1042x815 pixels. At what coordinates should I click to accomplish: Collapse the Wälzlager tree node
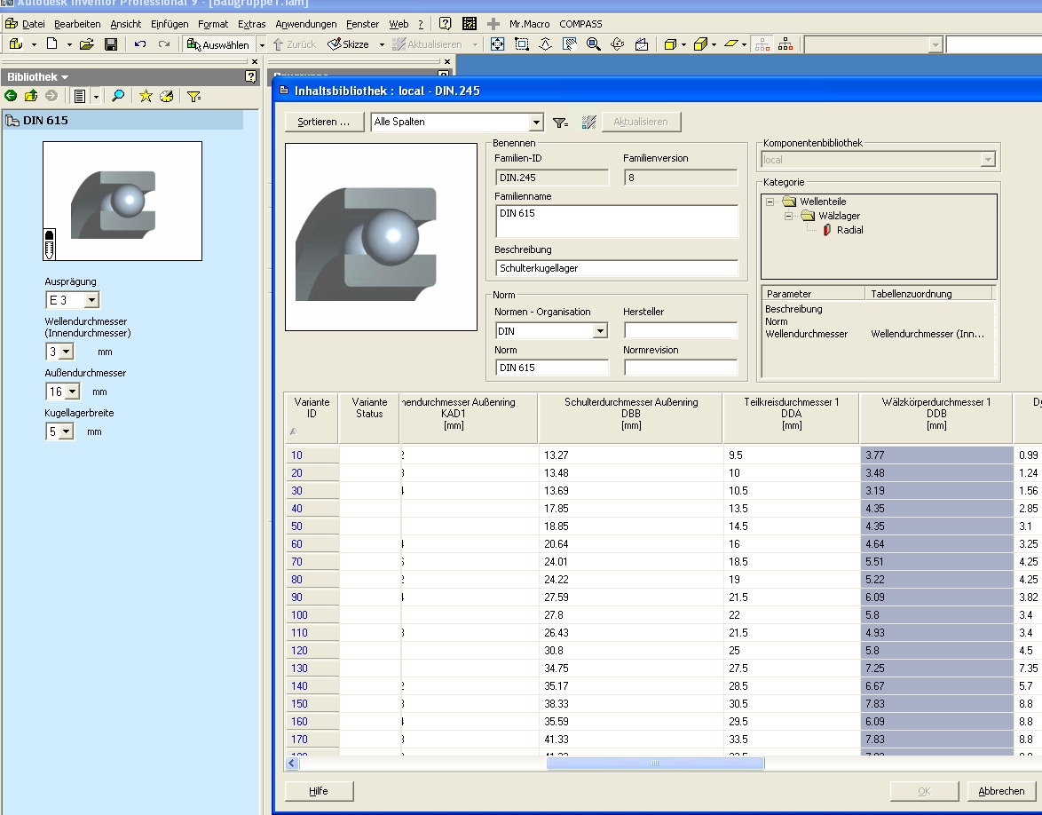point(789,216)
